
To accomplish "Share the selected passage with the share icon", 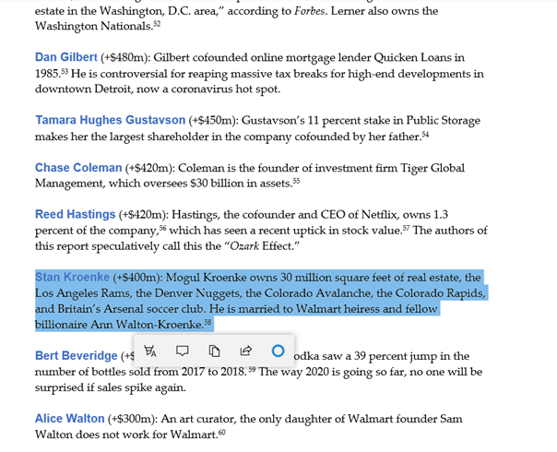I will point(246,351).
